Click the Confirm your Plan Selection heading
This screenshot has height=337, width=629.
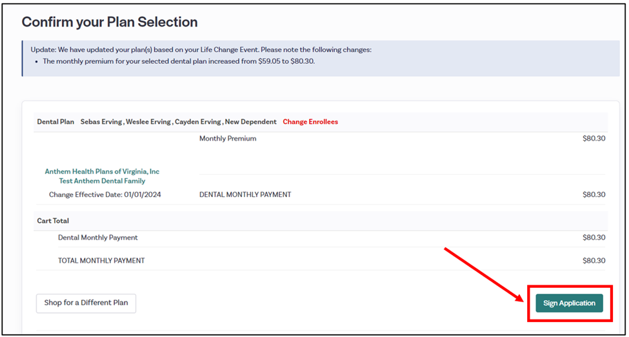pos(110,22)
